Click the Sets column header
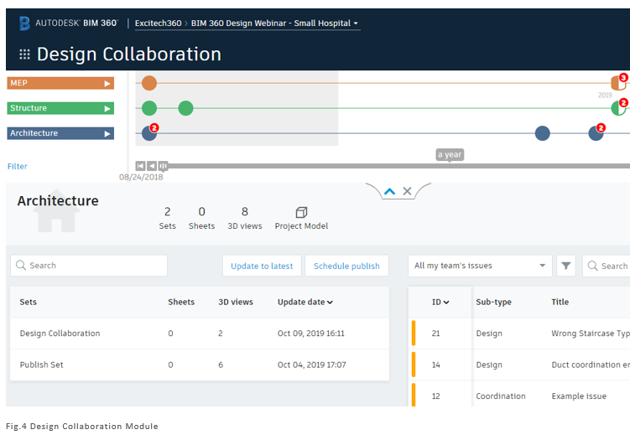The image size is (630, 440). pos(29,302)
